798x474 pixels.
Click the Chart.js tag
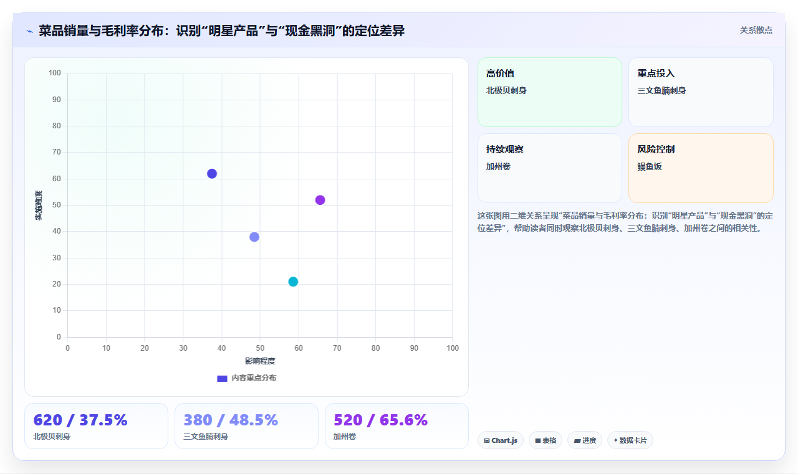coord(501,440)
